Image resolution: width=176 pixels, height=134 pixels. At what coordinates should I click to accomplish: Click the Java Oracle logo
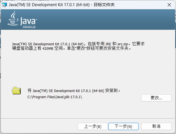(22, 19)
